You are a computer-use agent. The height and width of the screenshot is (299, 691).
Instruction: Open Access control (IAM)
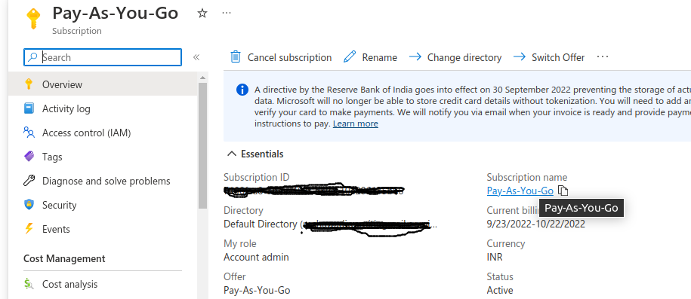click(103, 133)
